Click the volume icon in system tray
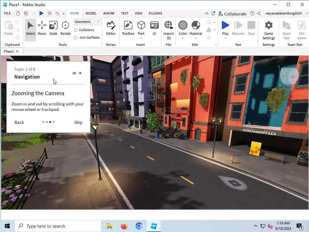This screenshot has width=309, height=232. click(270, 226)
